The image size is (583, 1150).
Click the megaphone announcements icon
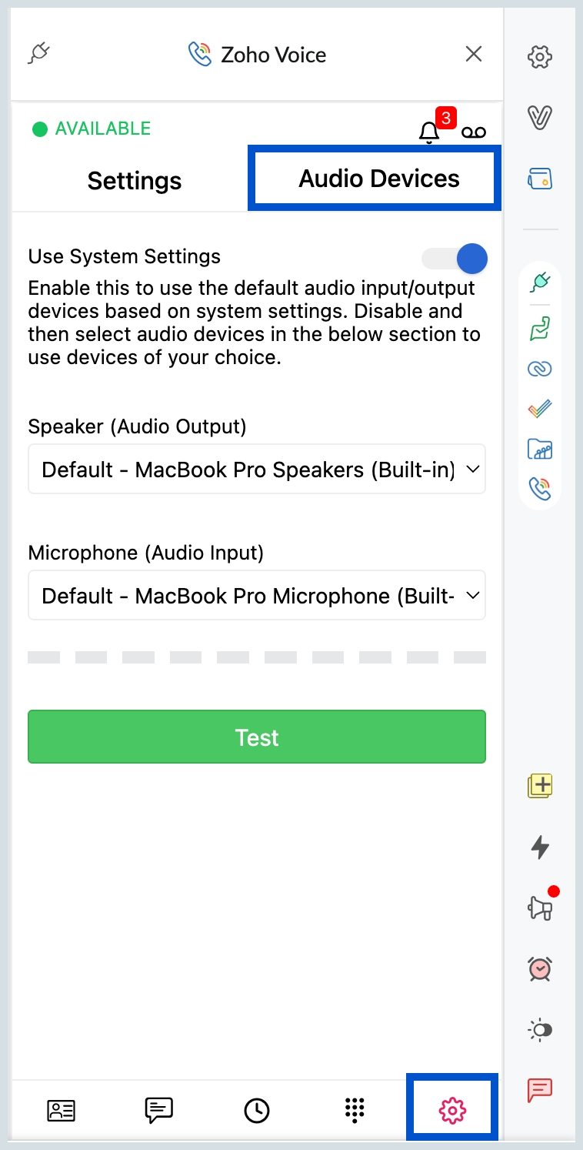point(541,908)
